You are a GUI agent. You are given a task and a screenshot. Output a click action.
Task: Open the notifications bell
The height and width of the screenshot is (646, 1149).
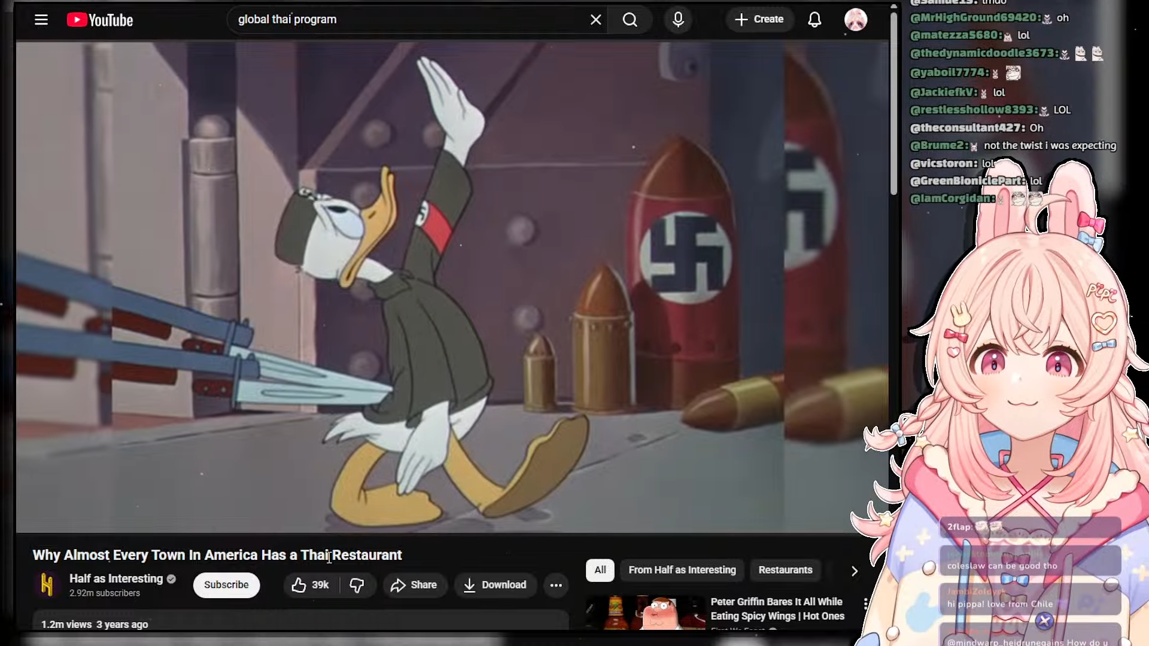coord(814,20)
